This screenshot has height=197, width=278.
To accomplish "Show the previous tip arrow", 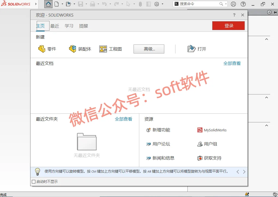I will pos(238,171).
